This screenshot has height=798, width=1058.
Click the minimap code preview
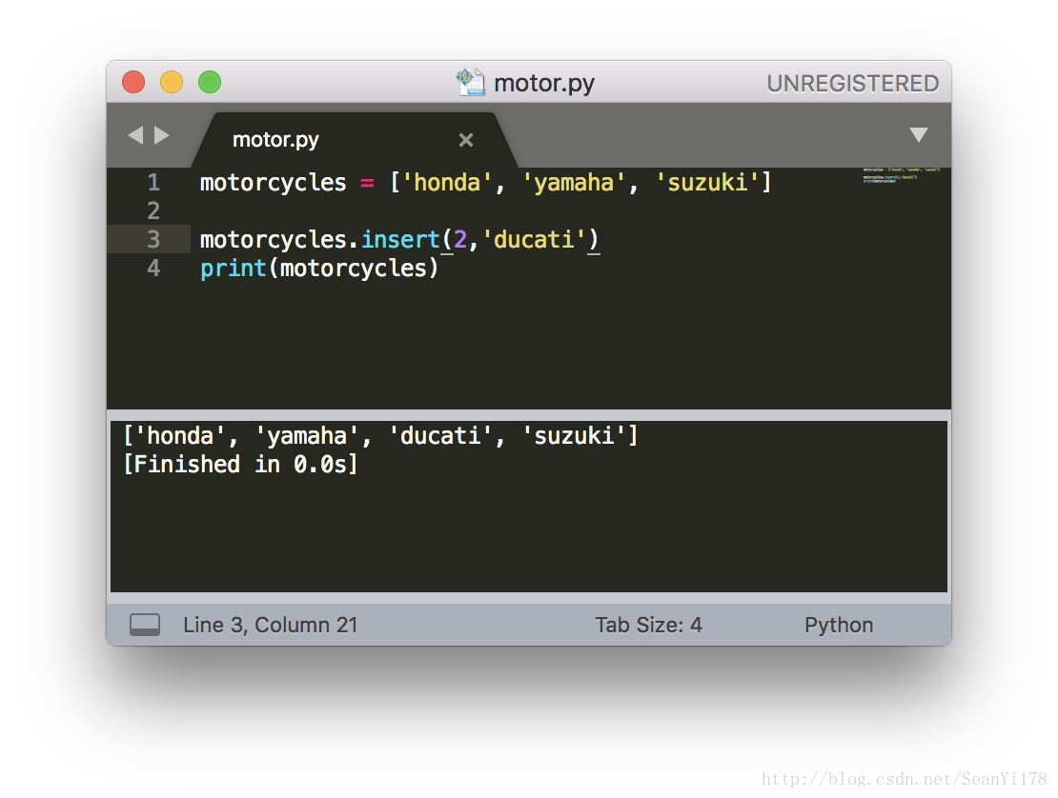coord(901,175)
